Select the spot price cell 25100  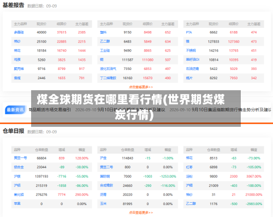[x=41, y=42]
